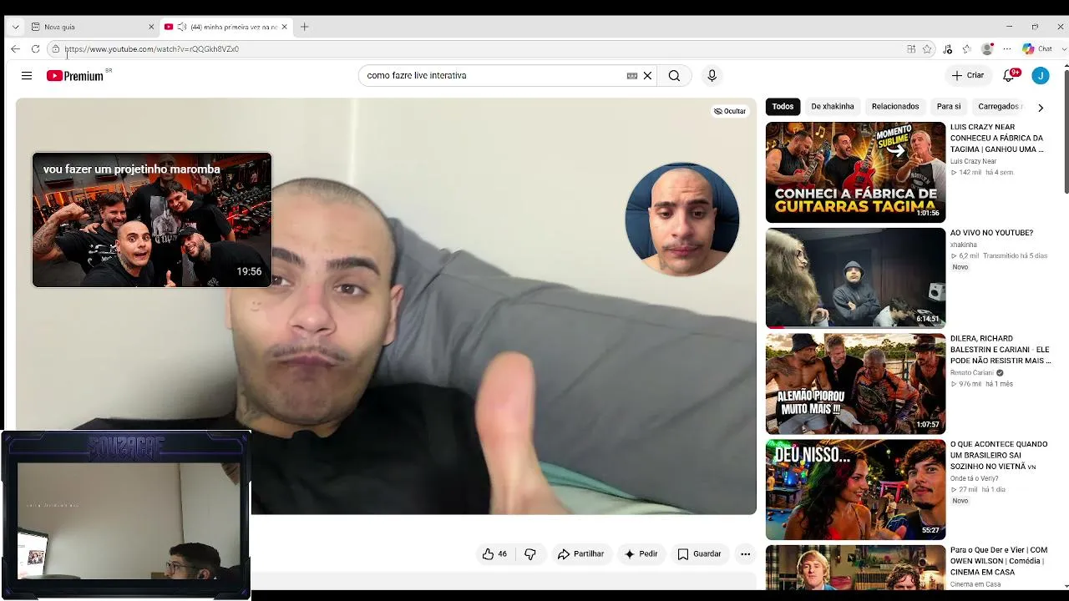
Task: Focus the YouTube search input field
Action: pyautogui.click(x=494, y=76)
